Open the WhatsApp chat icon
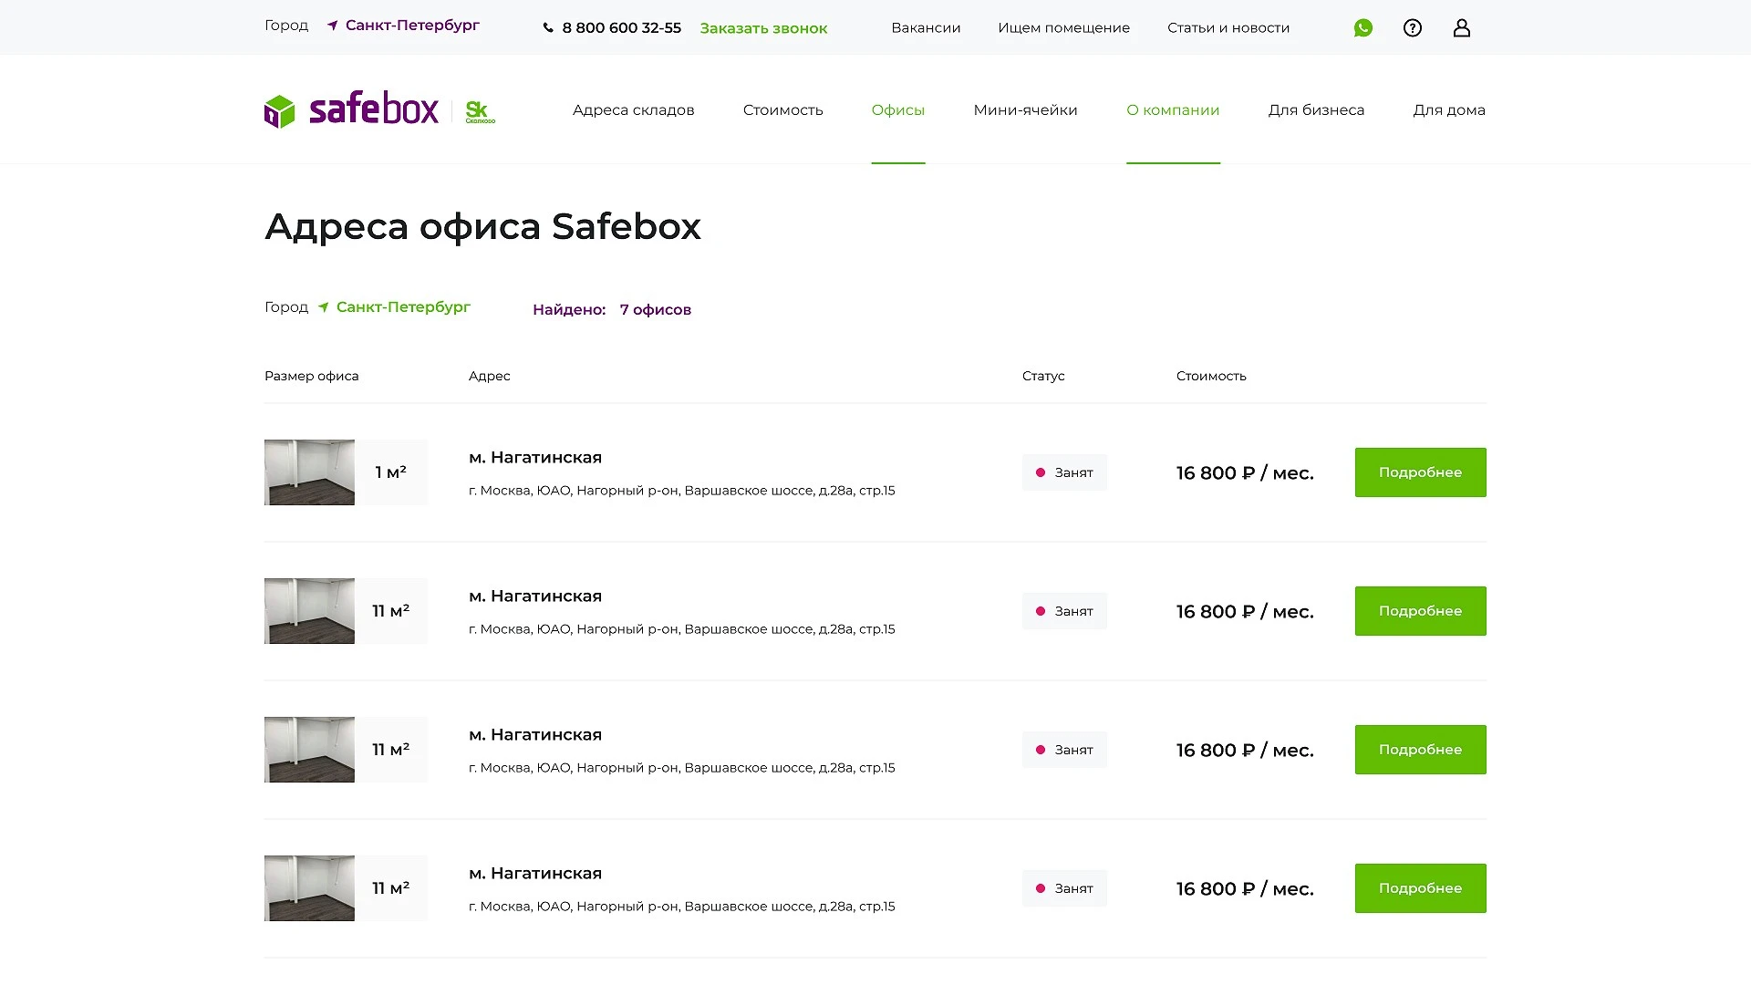This screenshot has height=985, width=1751. (1363, 28)
